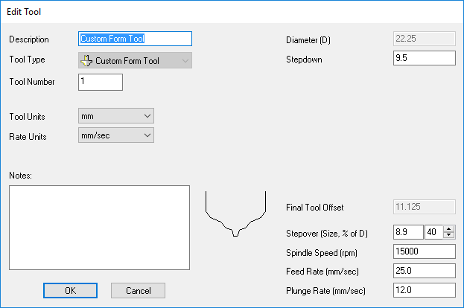Expand the Tool Units dropdown
464x308 pixels.
point(115,115)
